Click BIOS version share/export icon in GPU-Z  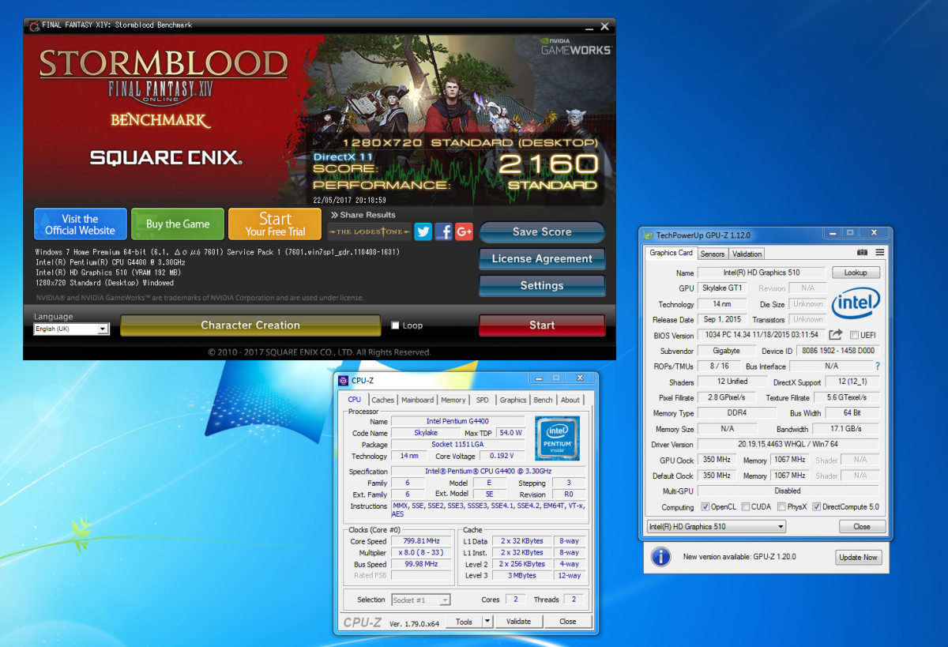(x=835, y=335)
